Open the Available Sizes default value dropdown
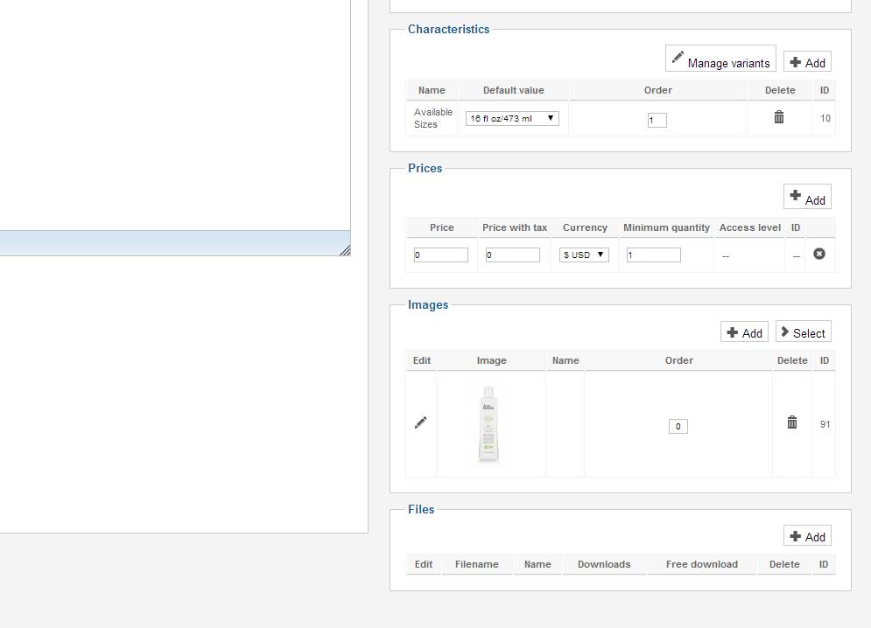871x628 pixels. point(512,118)
